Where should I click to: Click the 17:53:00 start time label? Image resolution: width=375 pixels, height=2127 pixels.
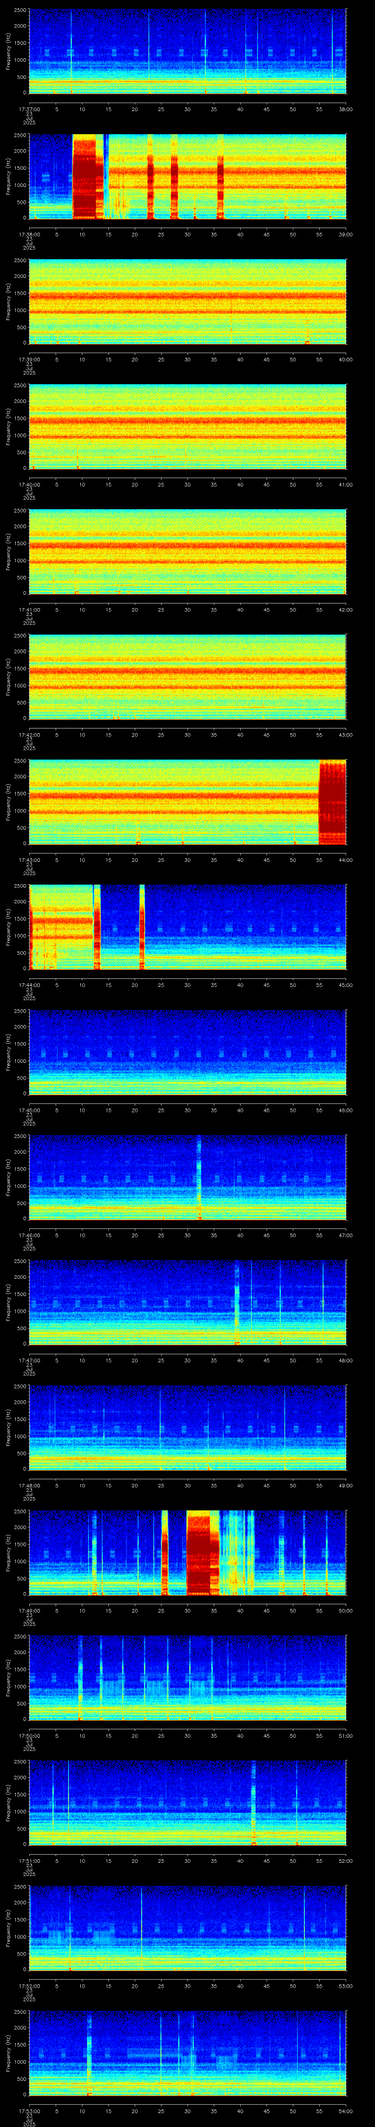pos(29,2111)
